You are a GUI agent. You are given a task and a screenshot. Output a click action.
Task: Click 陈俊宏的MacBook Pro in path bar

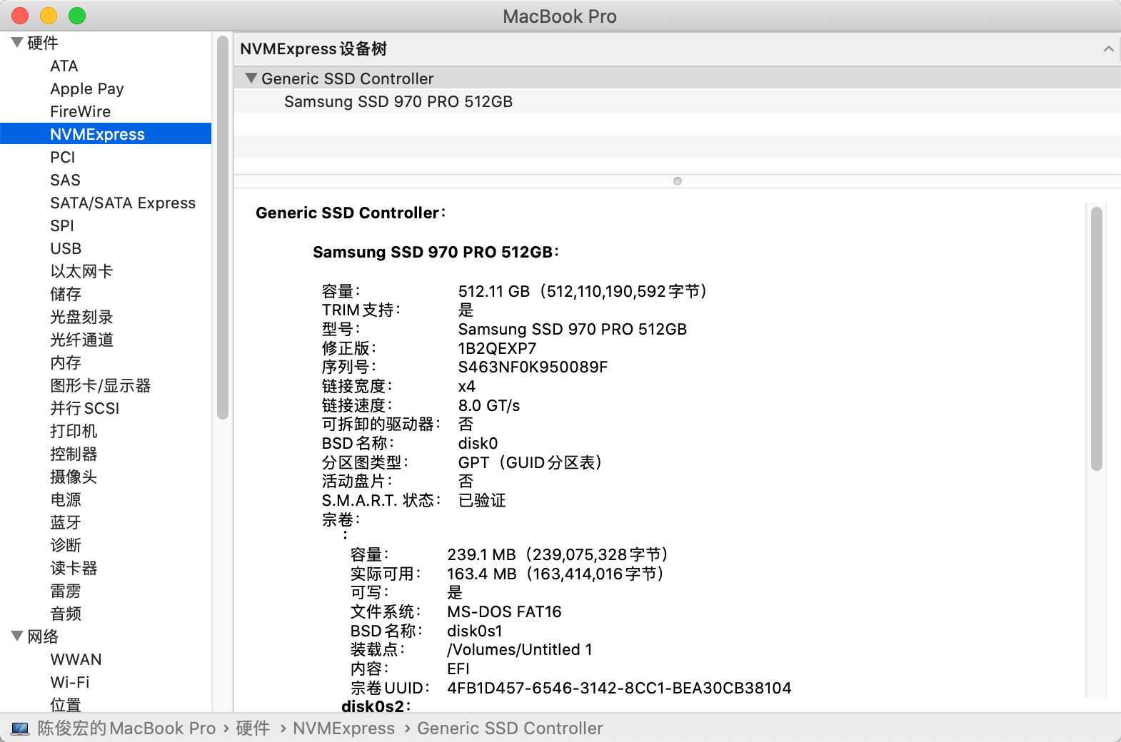pyautogui.click(x=126, y=728)
